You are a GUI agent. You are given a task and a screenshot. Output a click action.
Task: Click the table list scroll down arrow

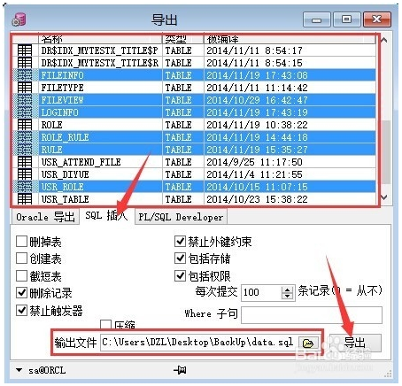pos(384,197)
